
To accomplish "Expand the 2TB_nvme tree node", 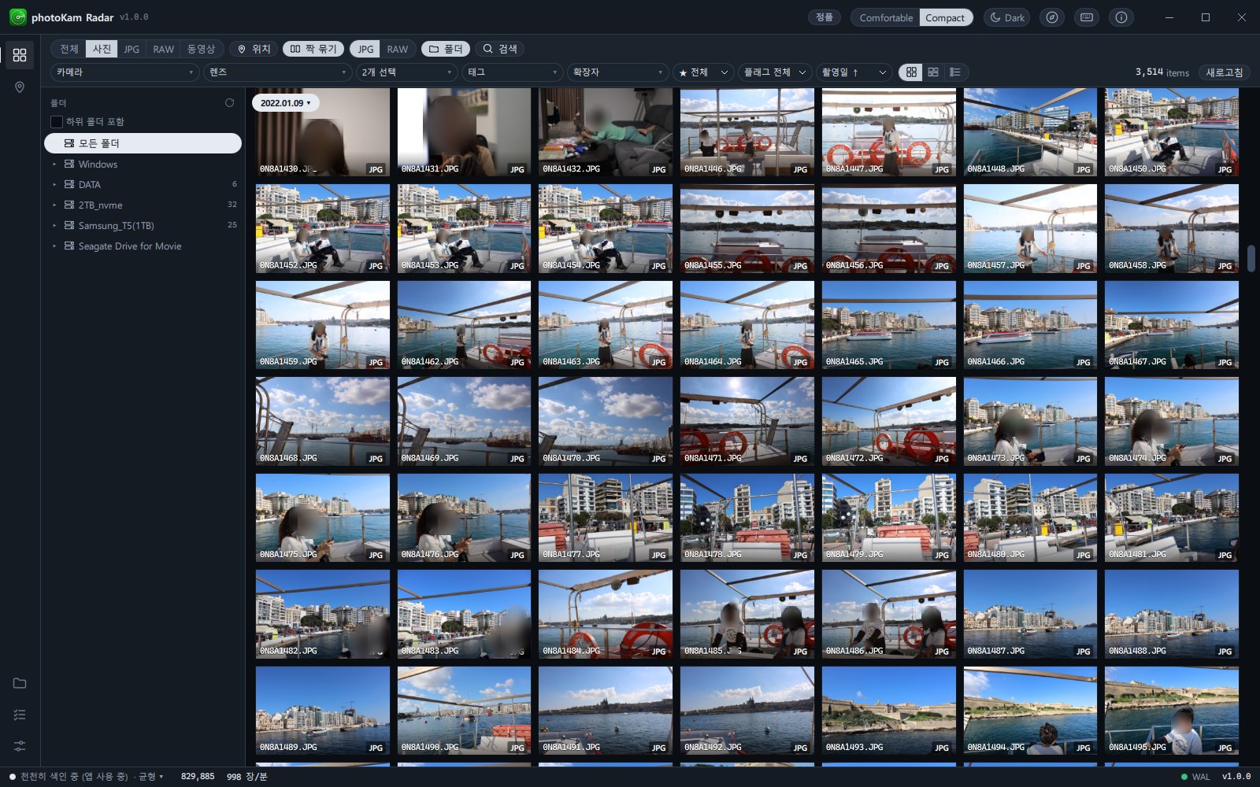I will (54, 205).
